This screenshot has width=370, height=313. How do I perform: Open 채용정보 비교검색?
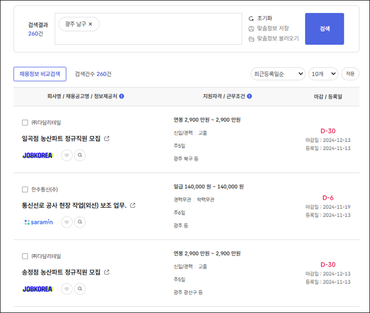pos(40,74)
